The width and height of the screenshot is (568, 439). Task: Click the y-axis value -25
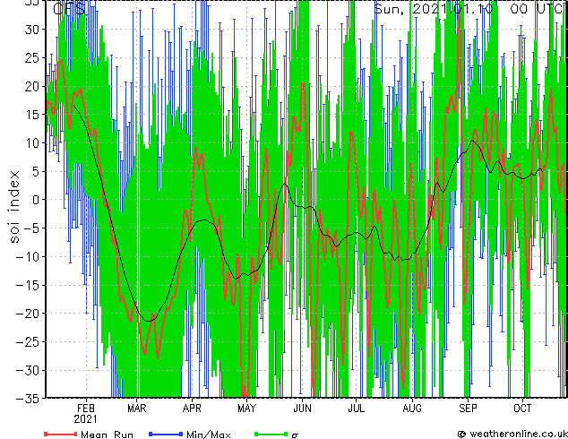(x=28, y=342)
